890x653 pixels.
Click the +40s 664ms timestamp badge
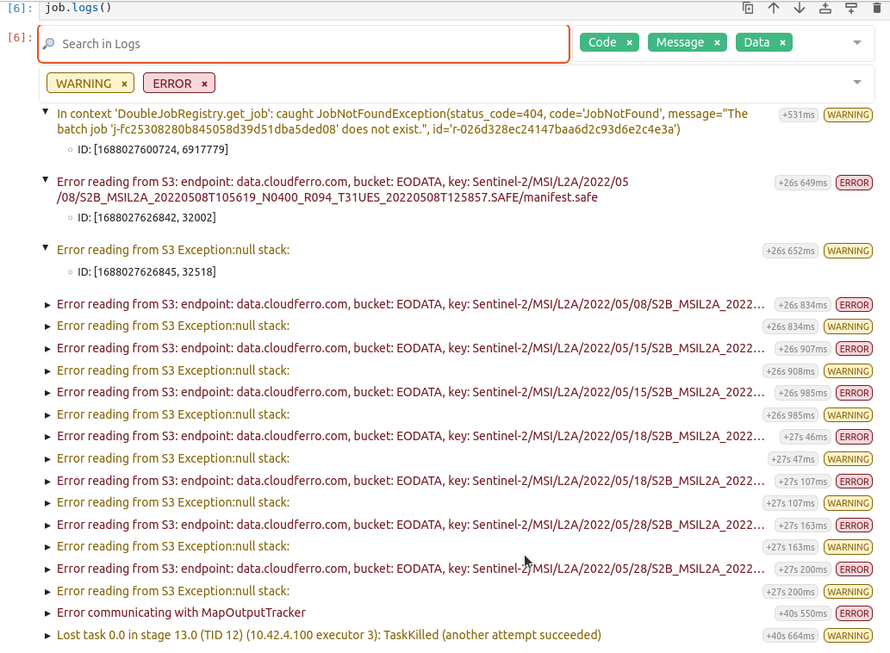(793, 635)
